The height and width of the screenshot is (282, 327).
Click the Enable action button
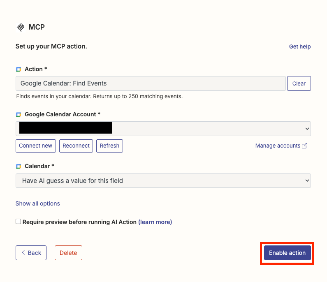coord(287,253)
